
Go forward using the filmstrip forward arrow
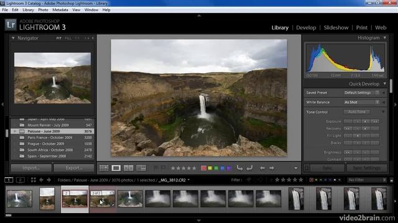tap(49, 180)
